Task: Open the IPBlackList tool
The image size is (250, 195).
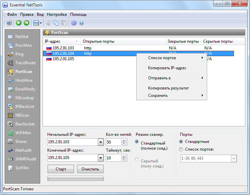Action: pos(21,107)
